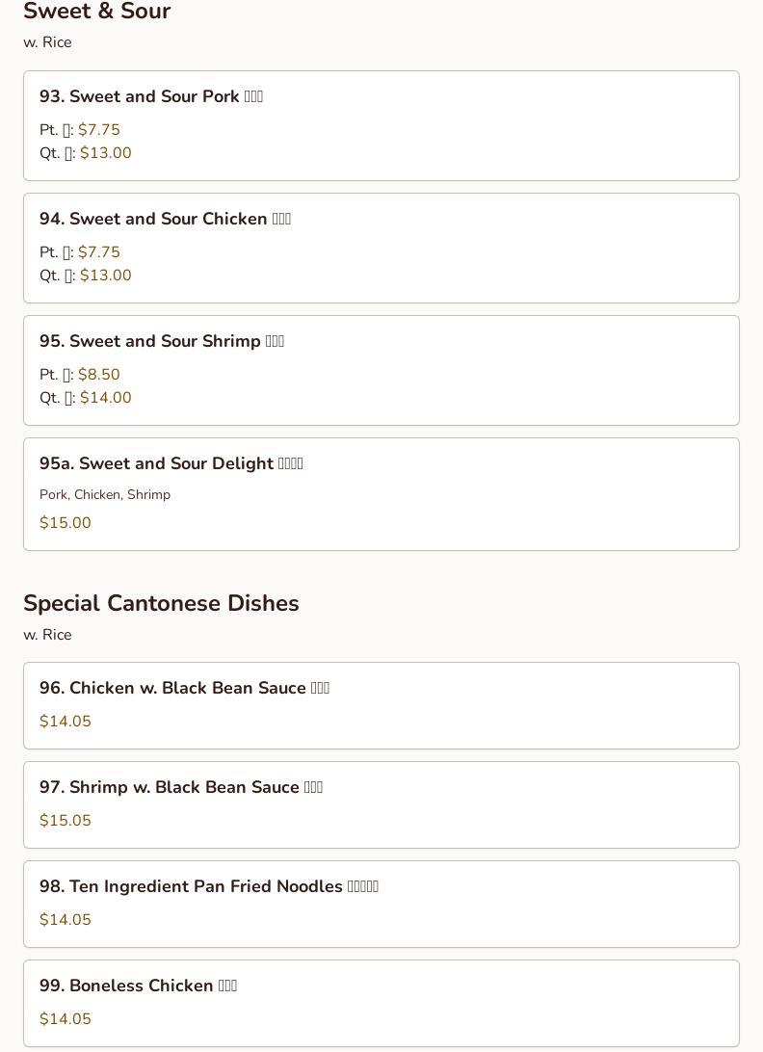Open 97. Shrimp w. Black Bean Sauce

click(181, 787)
